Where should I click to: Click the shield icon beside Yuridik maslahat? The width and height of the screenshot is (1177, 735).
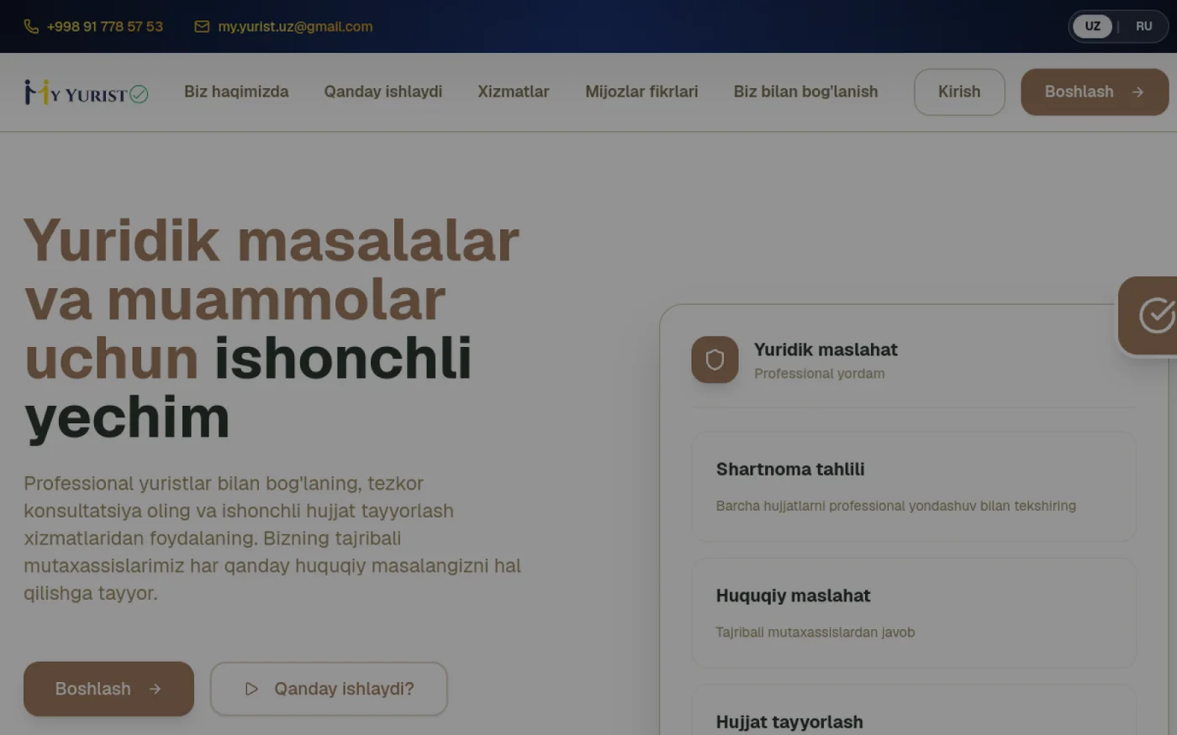[715, 360]
